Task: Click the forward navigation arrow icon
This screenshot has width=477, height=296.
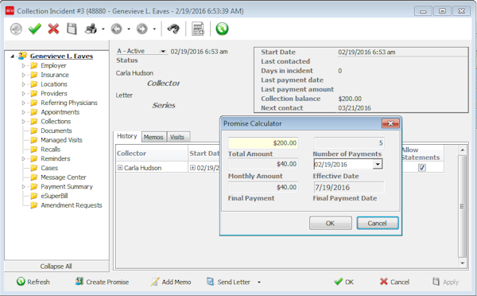Action: point(142,29)
